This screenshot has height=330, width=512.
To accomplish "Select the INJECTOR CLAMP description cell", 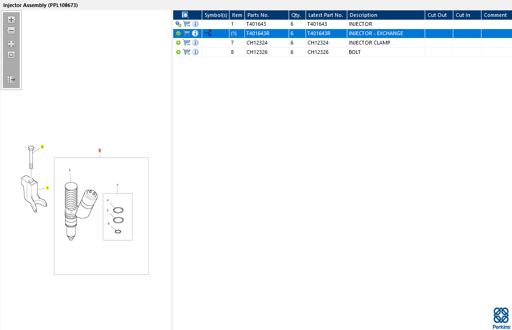I will [x=386, y=43].
